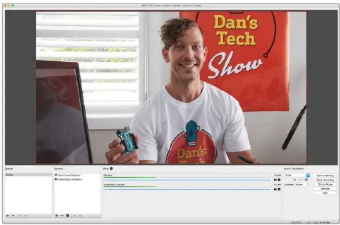
Task: Select Audio Input Capture source row
Action: pyautogui.click(x=78, y=175)
